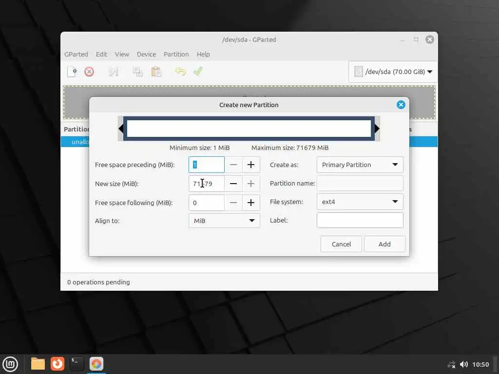This screenshot has height=374, width=499.
Task: Click the Maximum size: 71679 MiB text
Action: pyautogui.click(x=290, y=148)
